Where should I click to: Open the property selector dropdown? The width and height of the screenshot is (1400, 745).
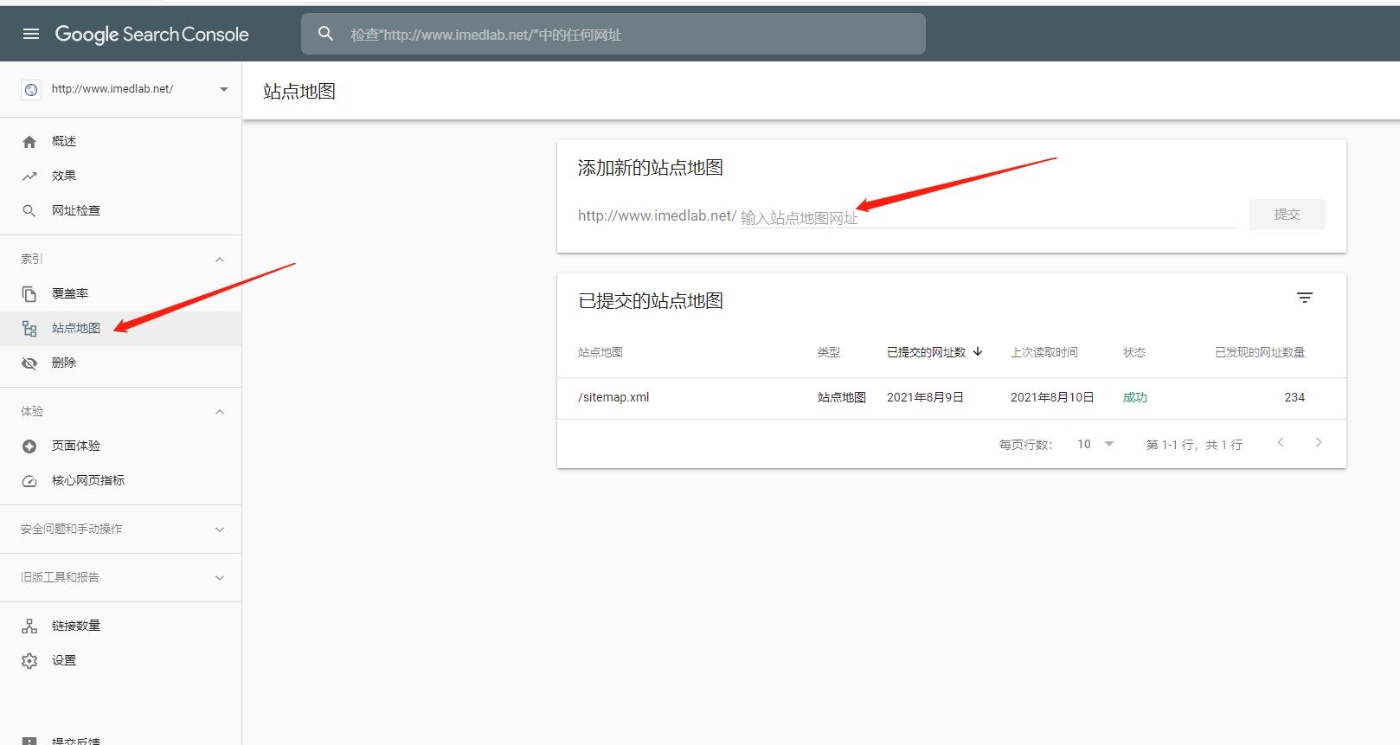[224, 89]
